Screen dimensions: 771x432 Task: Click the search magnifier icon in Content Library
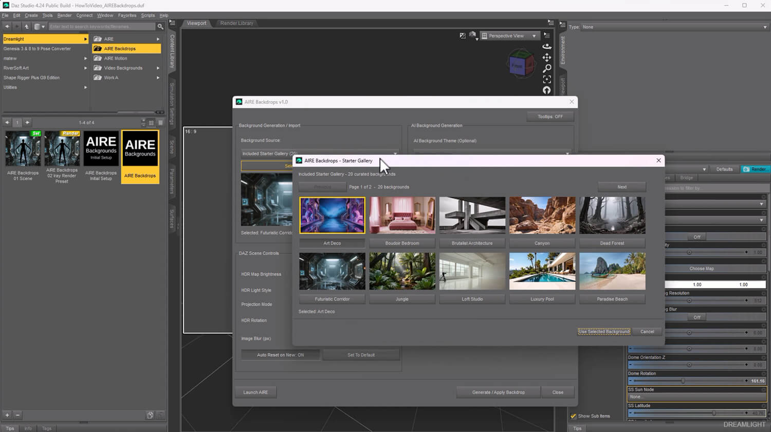pyautogui.click(x=160, y=26)
